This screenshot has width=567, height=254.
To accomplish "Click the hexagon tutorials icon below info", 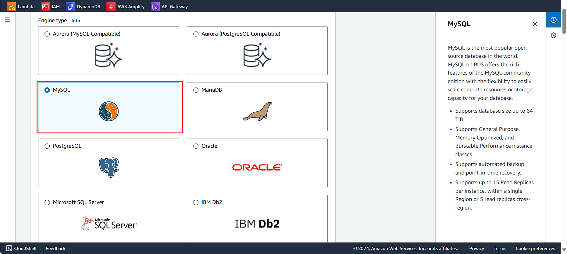I will [554, 35].
